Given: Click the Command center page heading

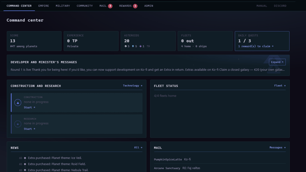Looking at the screenshot, I should pos(25,20).
